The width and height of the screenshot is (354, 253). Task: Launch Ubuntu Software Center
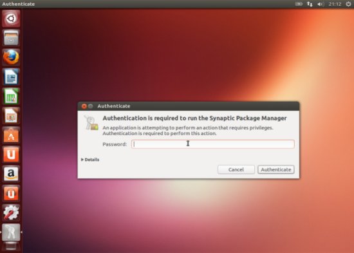pos(11,135)
